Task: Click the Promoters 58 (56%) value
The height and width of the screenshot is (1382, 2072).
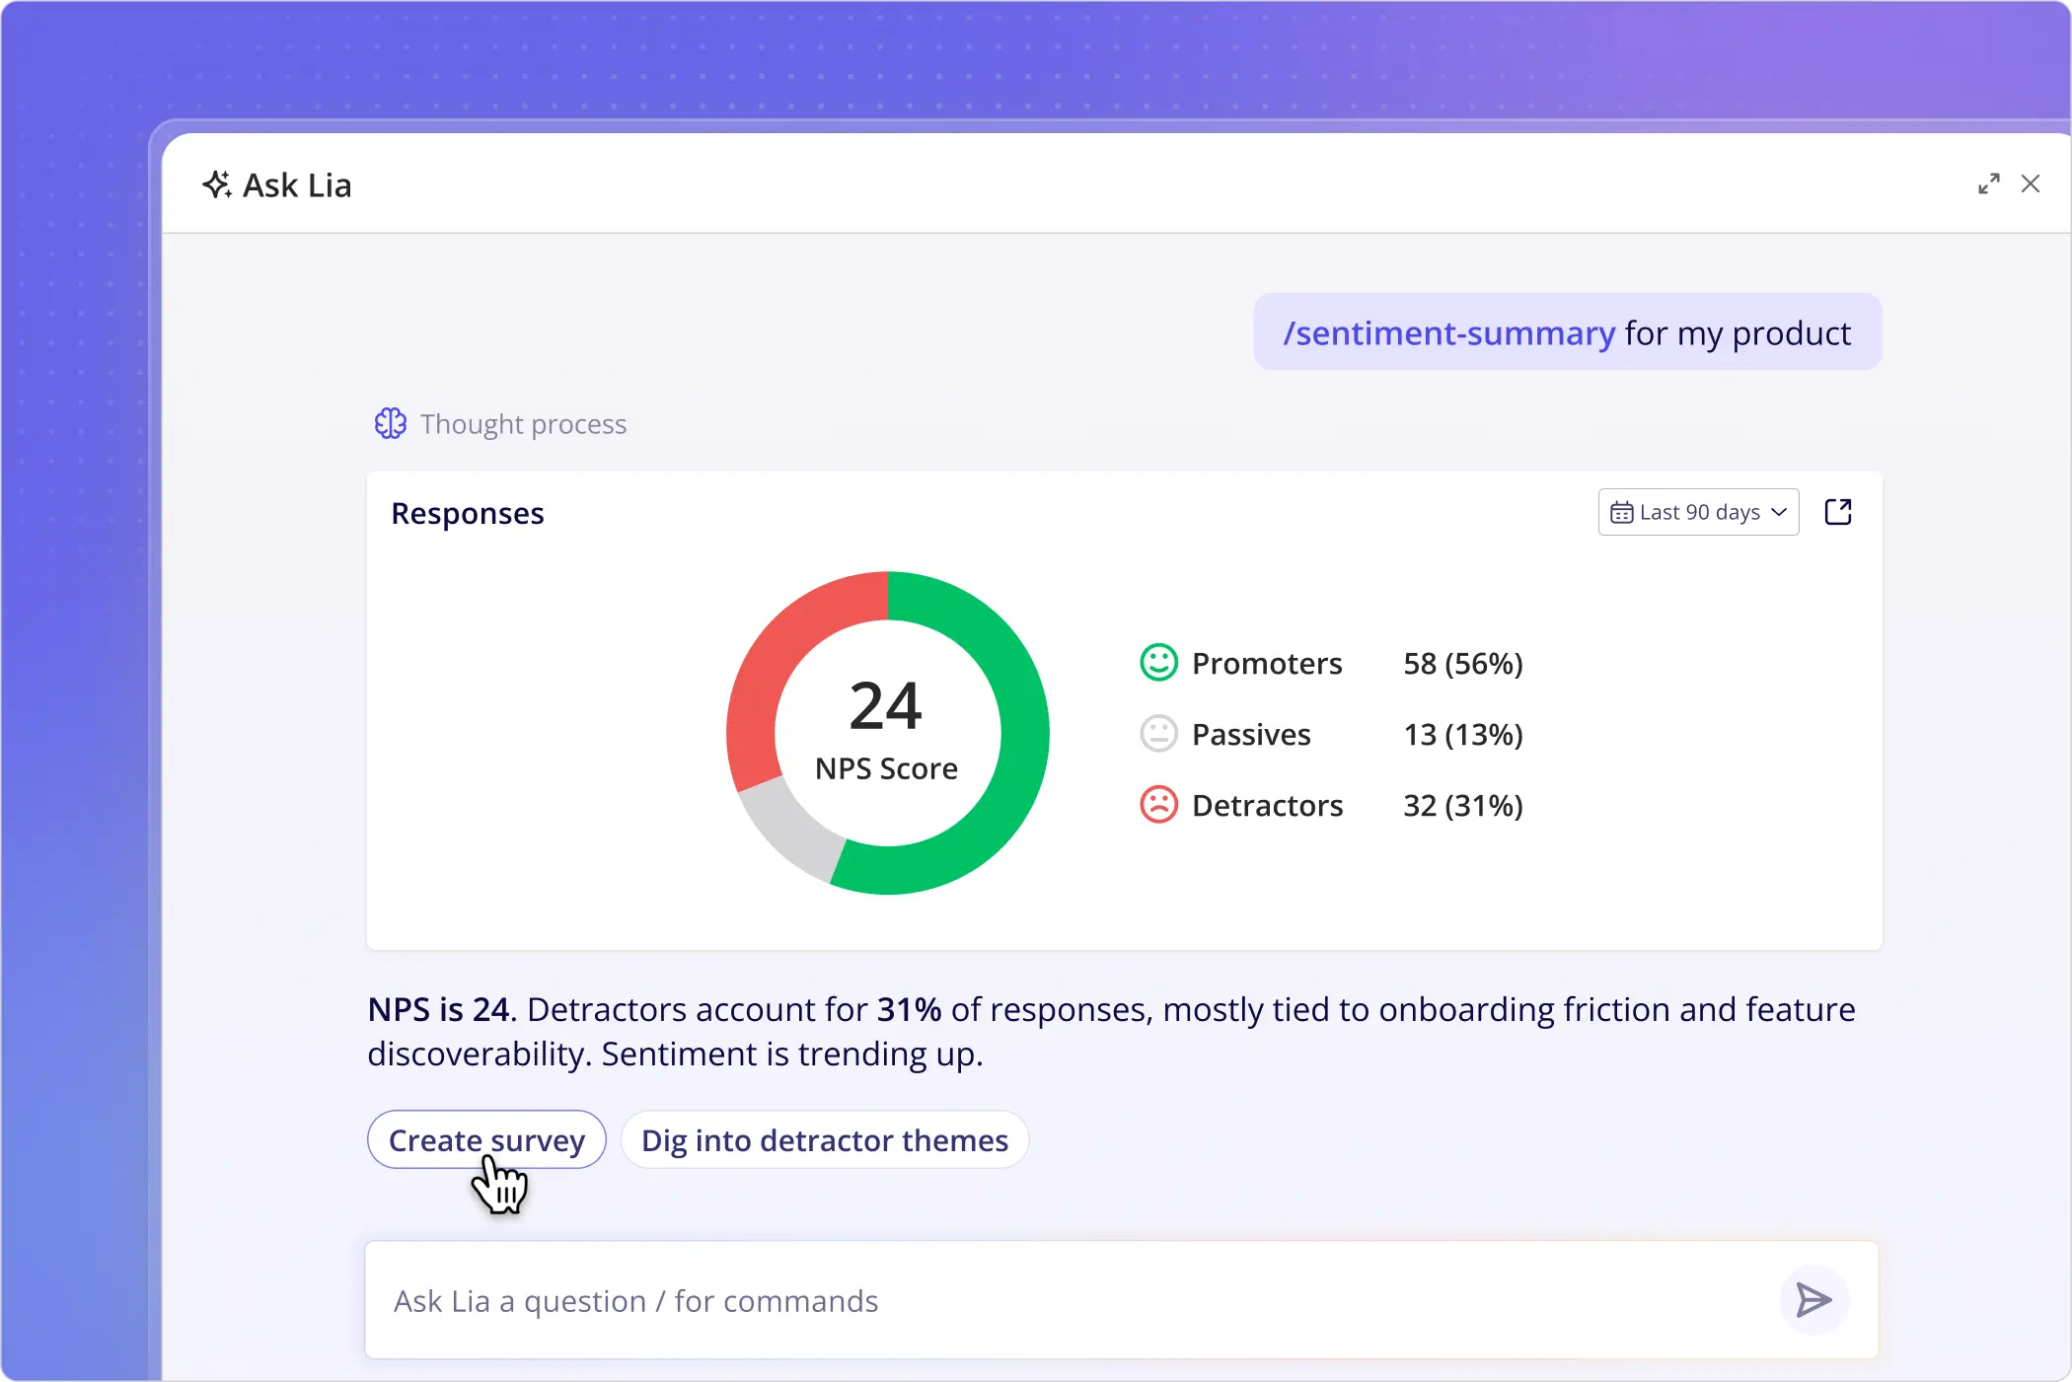Action: 1463,663
